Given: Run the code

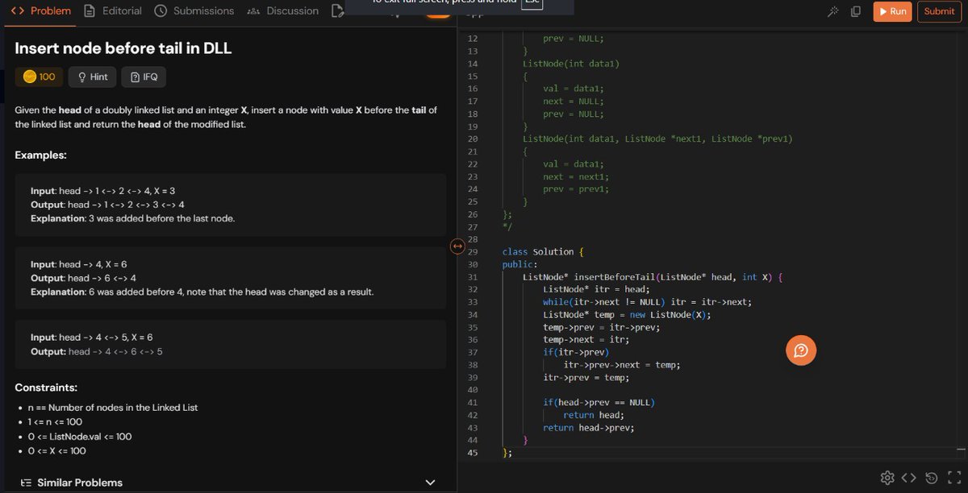Looking at the screenshot, I should 892,11.
